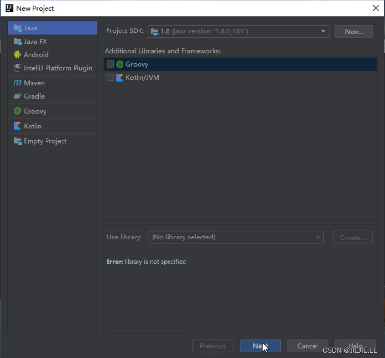Screen dimensions: 385x358
Task: Click the Next button
Action: 260,346
